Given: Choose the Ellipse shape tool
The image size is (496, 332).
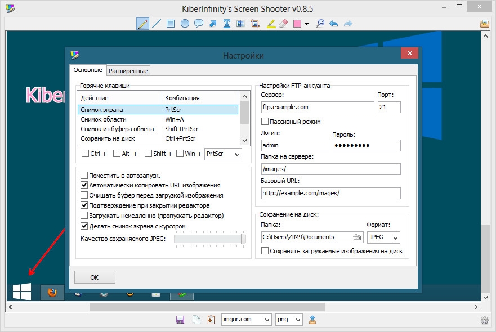Looking at the screenshot, I should (185, 24).
